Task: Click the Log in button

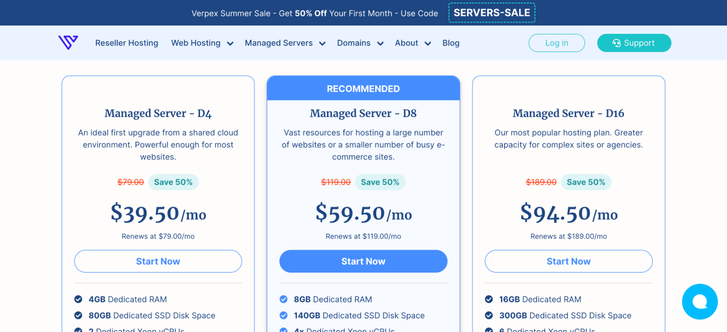Action: 557,43
